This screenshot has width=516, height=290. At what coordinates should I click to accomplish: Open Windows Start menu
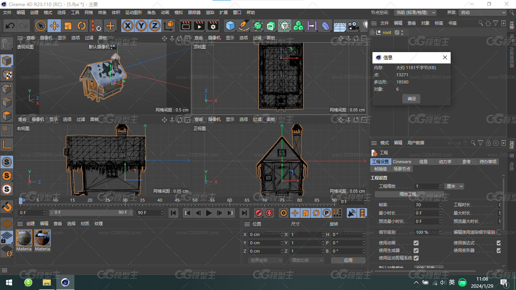coord(9,282)
